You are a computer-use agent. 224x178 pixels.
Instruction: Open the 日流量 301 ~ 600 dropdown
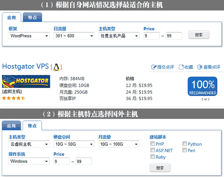pyautogui.click(x=74, y=36)
